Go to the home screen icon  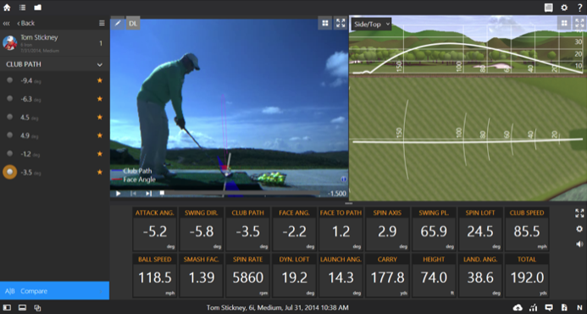(x=7, y=8)
